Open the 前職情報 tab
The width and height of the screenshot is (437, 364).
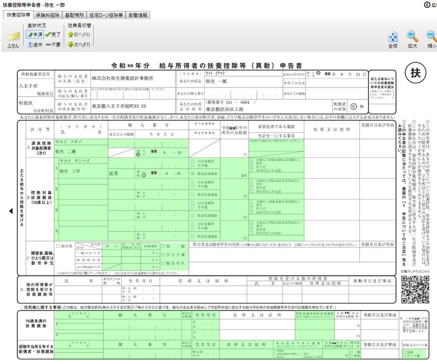tap(137, 15)
